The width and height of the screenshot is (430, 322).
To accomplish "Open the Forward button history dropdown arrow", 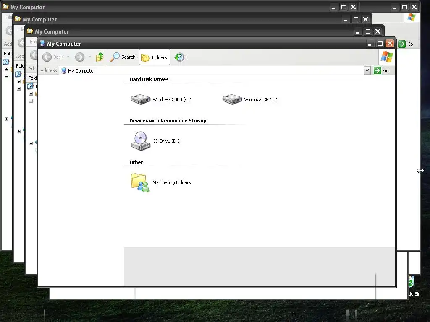I will tap(90, 57).
